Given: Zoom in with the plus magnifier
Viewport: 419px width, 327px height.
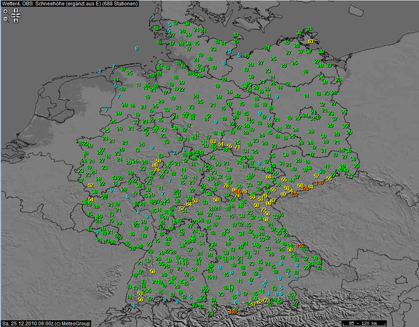Looking at the screenshot, I should coord(5,12).
